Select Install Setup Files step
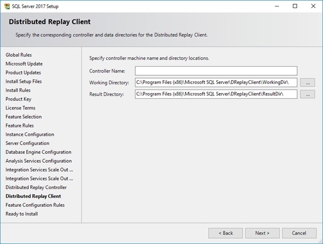The width and height of the screenshot is (323, 244). [24, 82]
